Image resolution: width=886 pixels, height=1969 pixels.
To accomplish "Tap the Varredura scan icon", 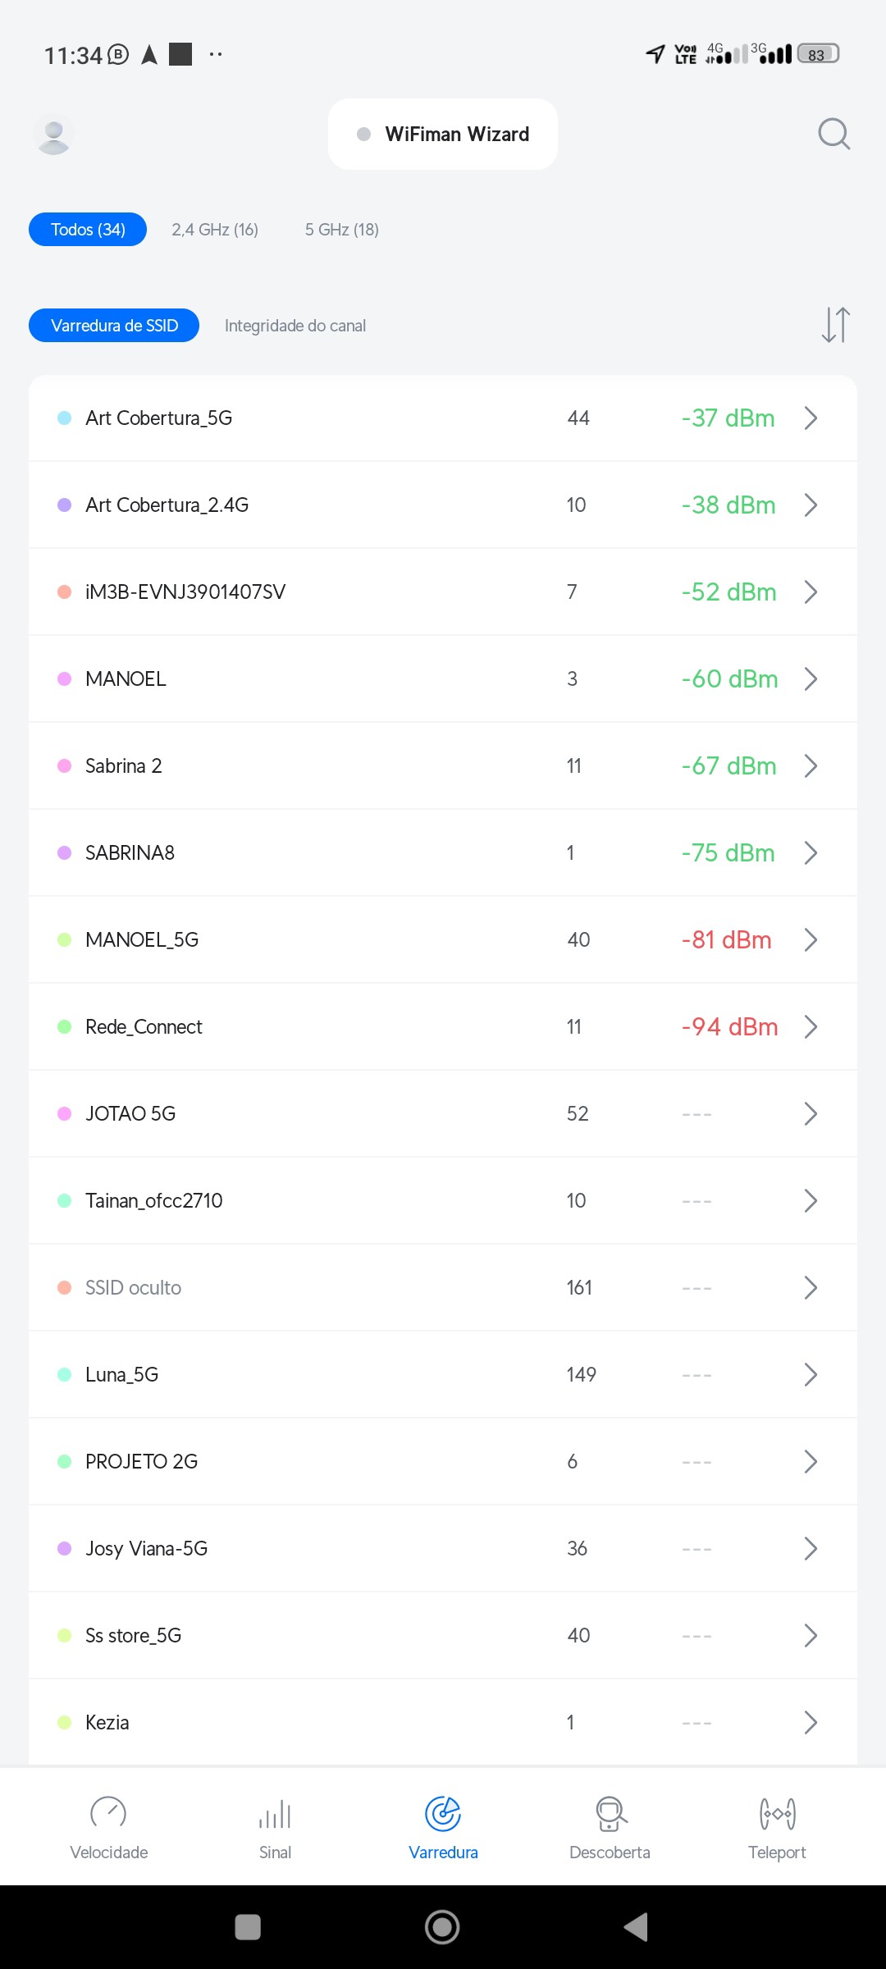I will pos(443,1815).
